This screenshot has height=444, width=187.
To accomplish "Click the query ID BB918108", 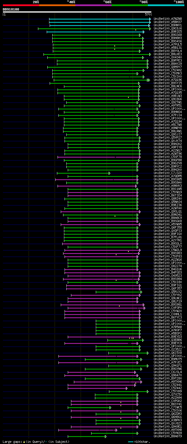I will [11, 9].
